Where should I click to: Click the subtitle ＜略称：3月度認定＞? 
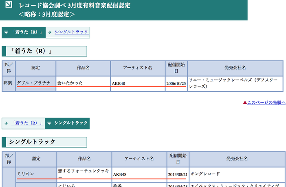(47, 14)
